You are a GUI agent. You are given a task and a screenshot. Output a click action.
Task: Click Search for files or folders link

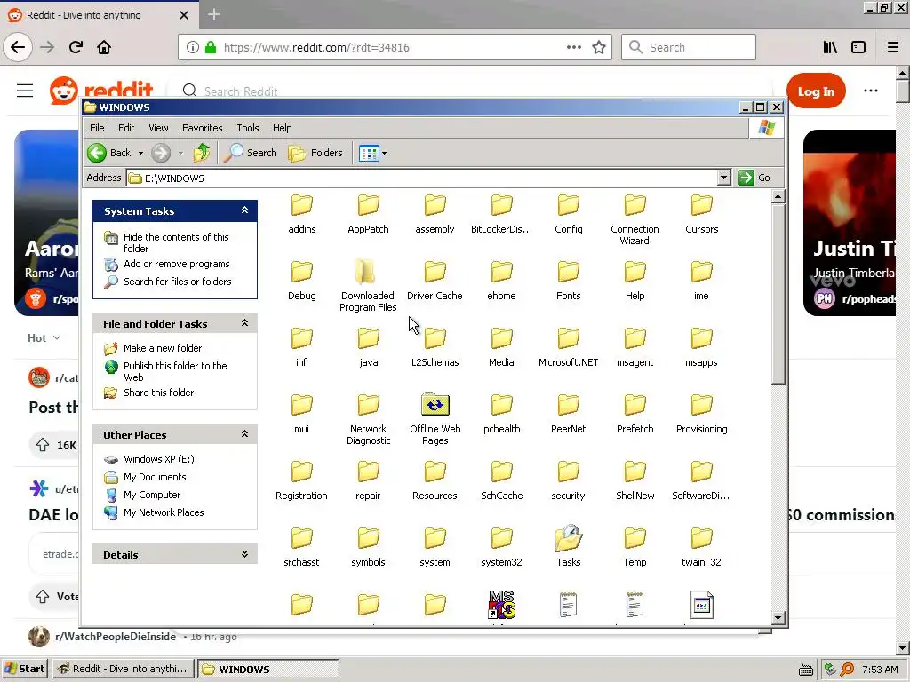click(x=177, y=282)
